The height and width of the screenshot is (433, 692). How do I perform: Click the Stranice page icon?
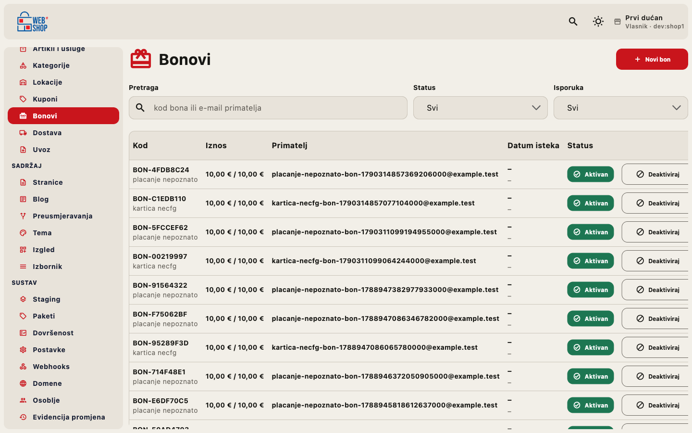point(23,182)
